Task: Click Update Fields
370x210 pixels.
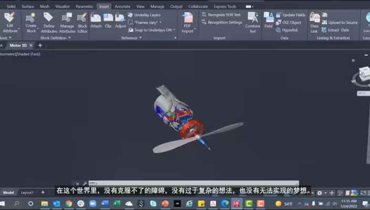Action: 291,15
